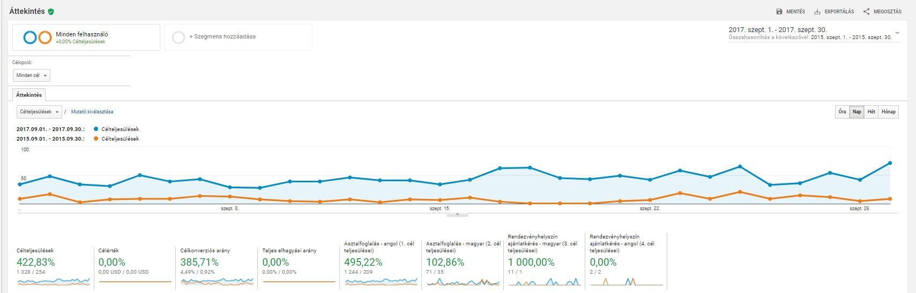The width and height of the screenshot is (916, 293).
Task: Click the blue 2017 legend dot
Action: (96, 129)
